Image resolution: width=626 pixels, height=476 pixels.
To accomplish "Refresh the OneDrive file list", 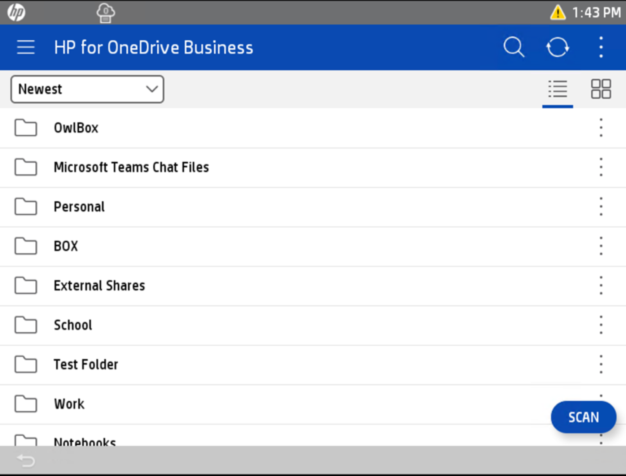I will [x=558, y=47].
